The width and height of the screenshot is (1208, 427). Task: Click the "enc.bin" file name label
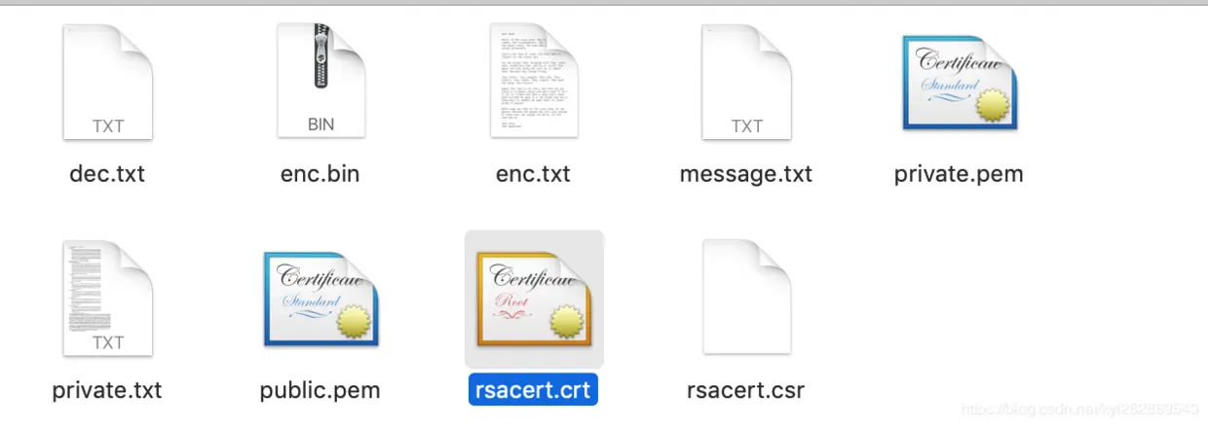pos(321,174)
